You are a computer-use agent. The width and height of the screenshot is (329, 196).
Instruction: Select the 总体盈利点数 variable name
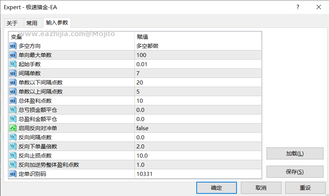point(35,101)
